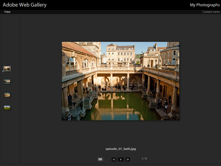Viewport: 221px width, 166px height.
Task: Select the third thumbnail in filmstrip
Action: (x=7, y=95)
